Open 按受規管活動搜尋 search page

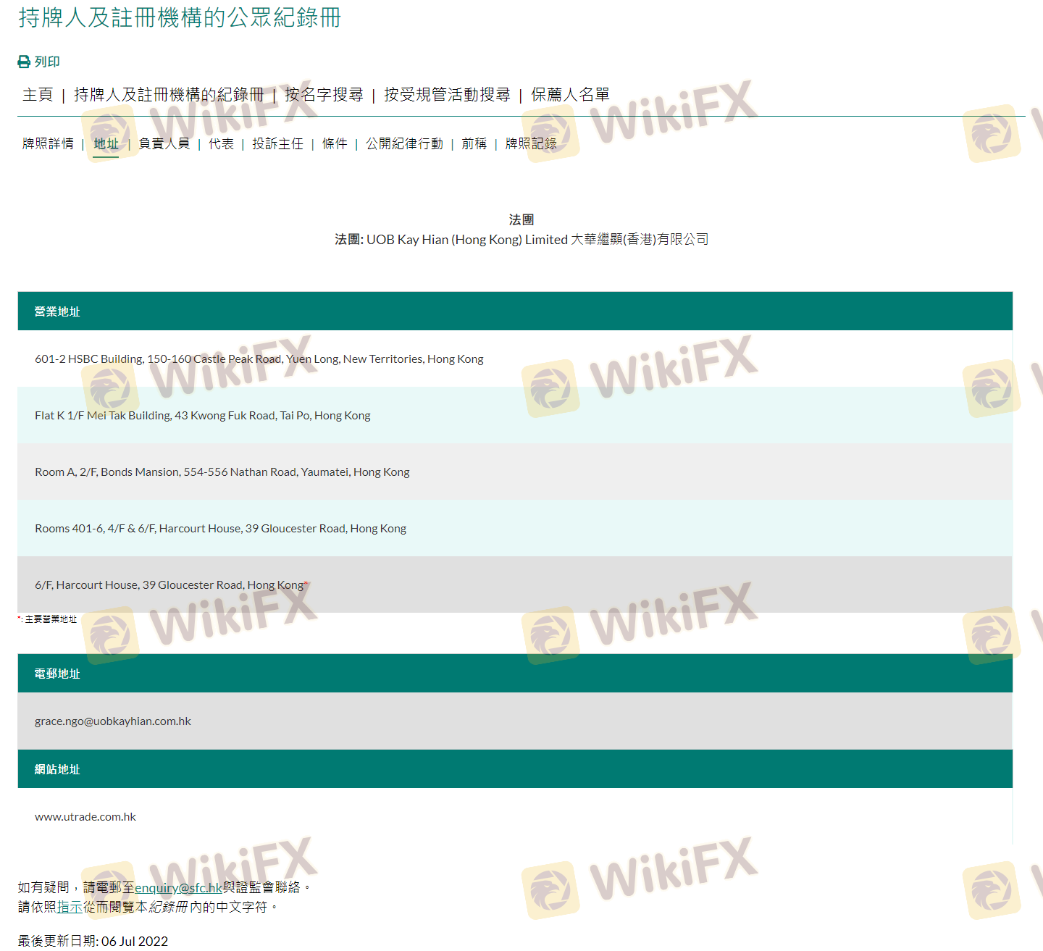[x=447, y=95]
